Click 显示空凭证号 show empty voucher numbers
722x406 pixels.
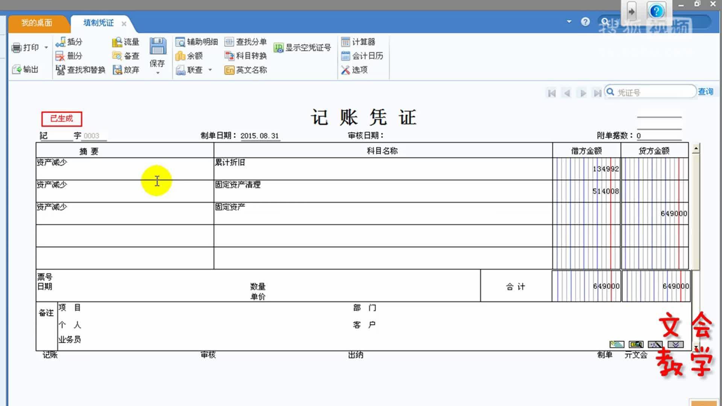[x=303, y=47]
